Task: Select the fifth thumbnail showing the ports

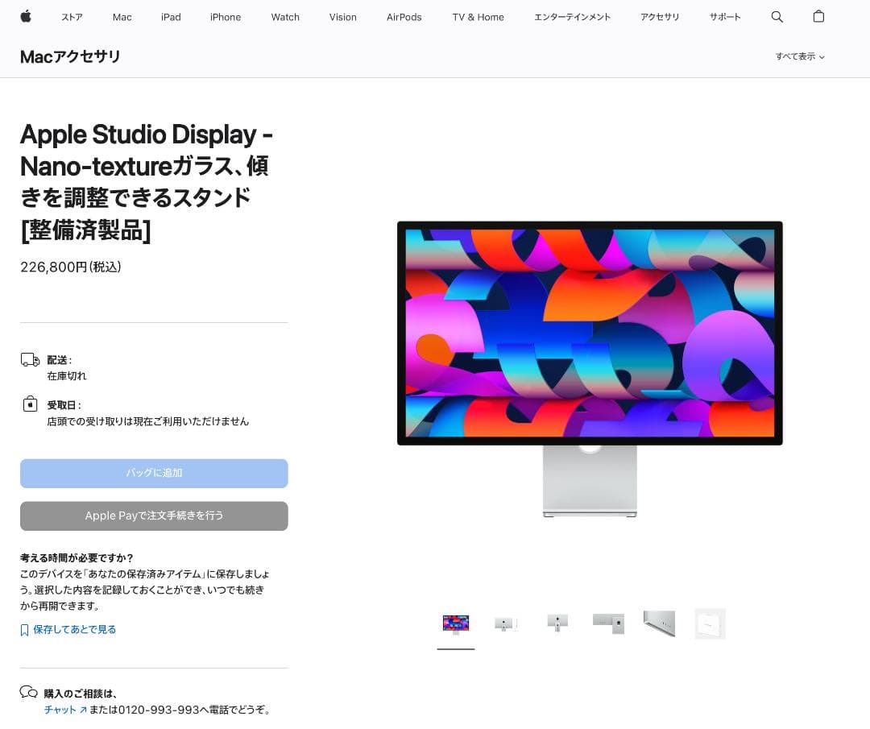Action: (x=659, y=624)
